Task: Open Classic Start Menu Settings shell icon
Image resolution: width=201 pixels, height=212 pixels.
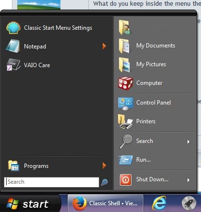Action: click(13, 28)
